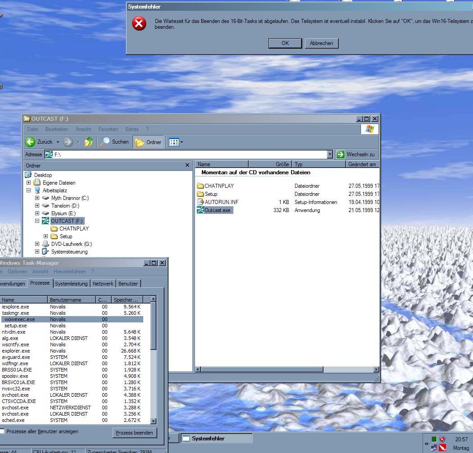The width and height of the screenshot is (473, 453).
Task: Switch to Benutzer tab in Task-Manager
Action: (128, 284)
